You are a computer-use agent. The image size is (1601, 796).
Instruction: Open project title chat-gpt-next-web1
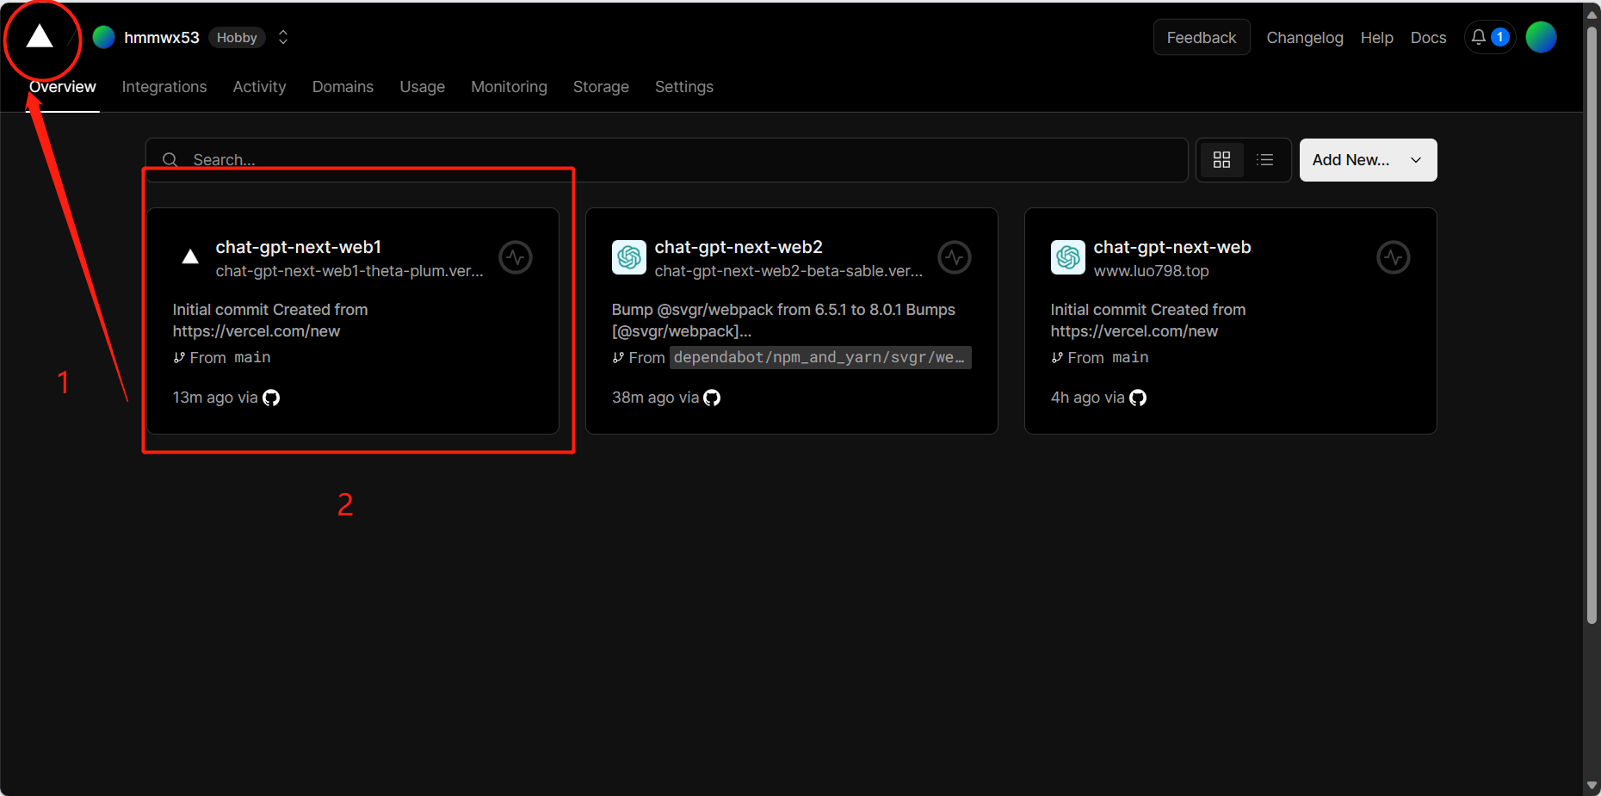click(299, 247)
